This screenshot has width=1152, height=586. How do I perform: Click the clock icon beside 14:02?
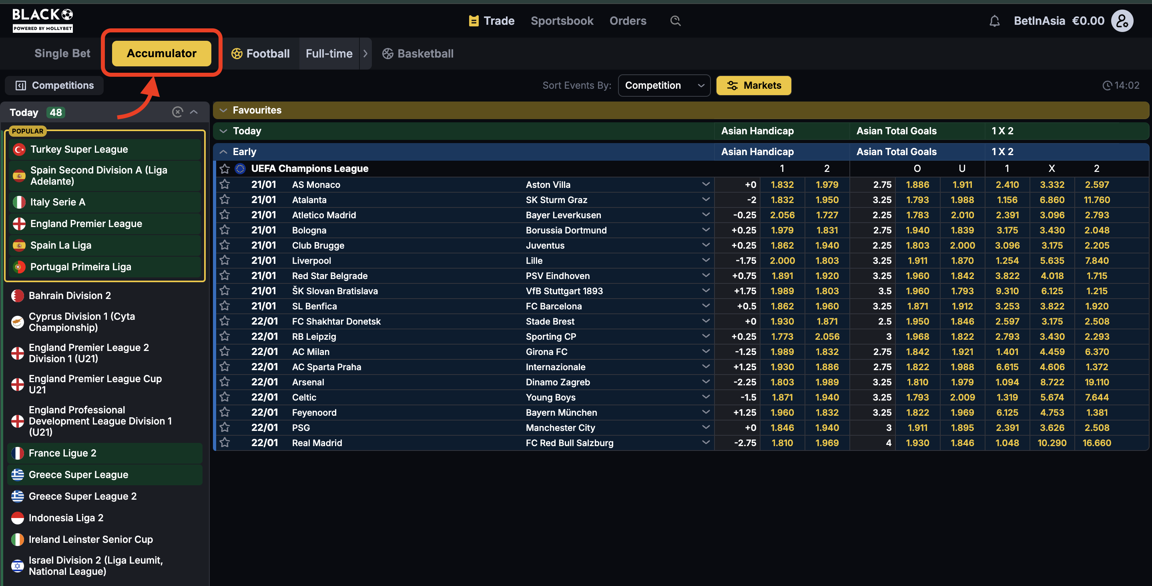point(1107,85)
